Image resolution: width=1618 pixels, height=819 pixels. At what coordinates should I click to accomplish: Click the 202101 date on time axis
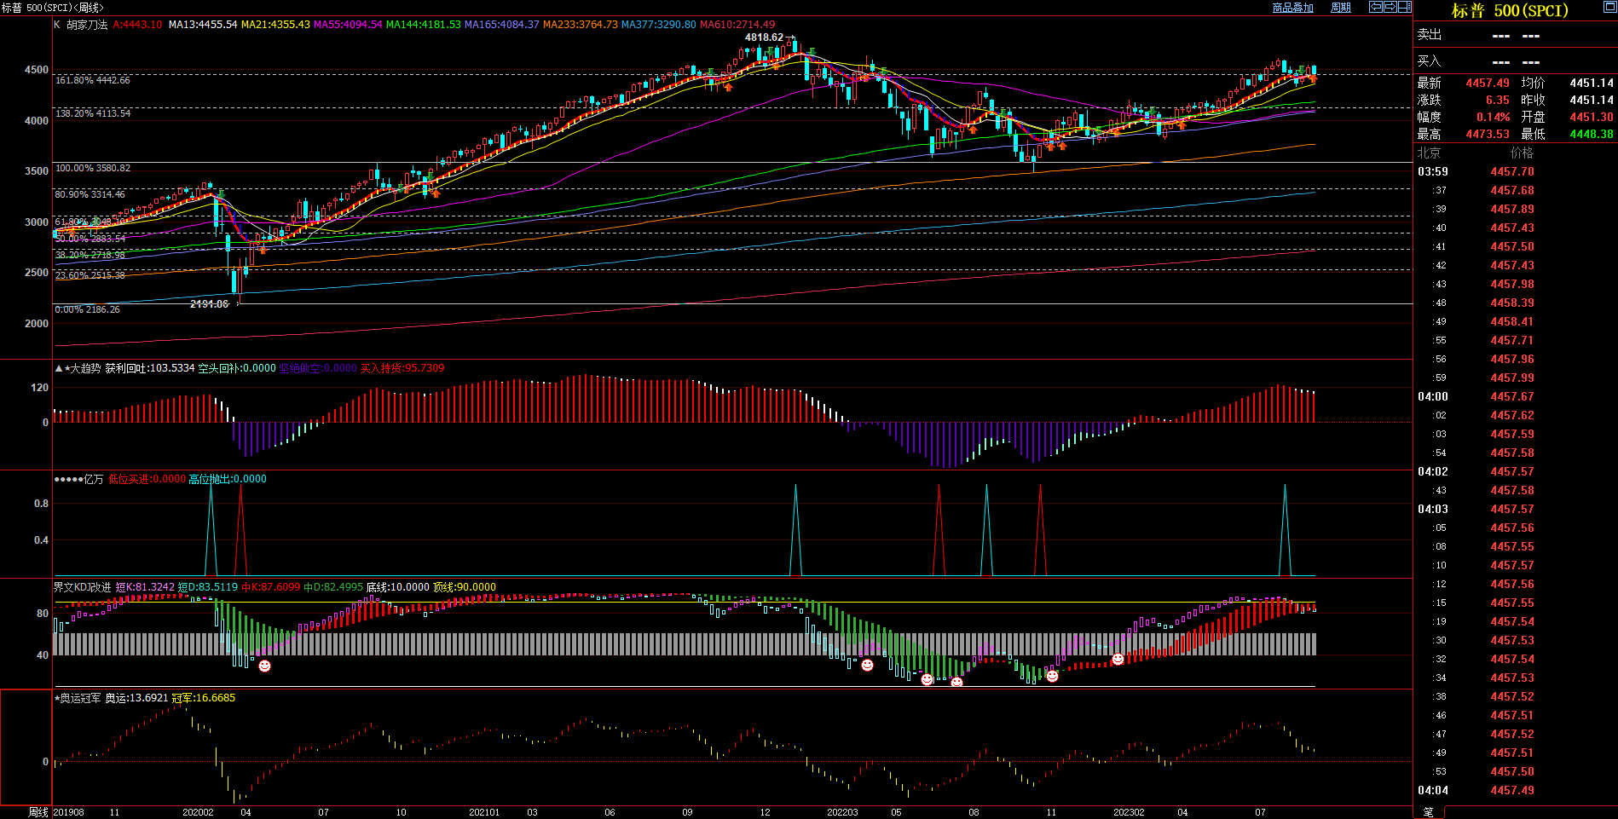point(484,812)
